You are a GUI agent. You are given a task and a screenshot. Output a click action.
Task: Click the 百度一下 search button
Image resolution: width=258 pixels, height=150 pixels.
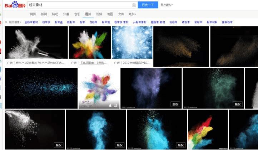pyautogui.click(x=148, y=5)
